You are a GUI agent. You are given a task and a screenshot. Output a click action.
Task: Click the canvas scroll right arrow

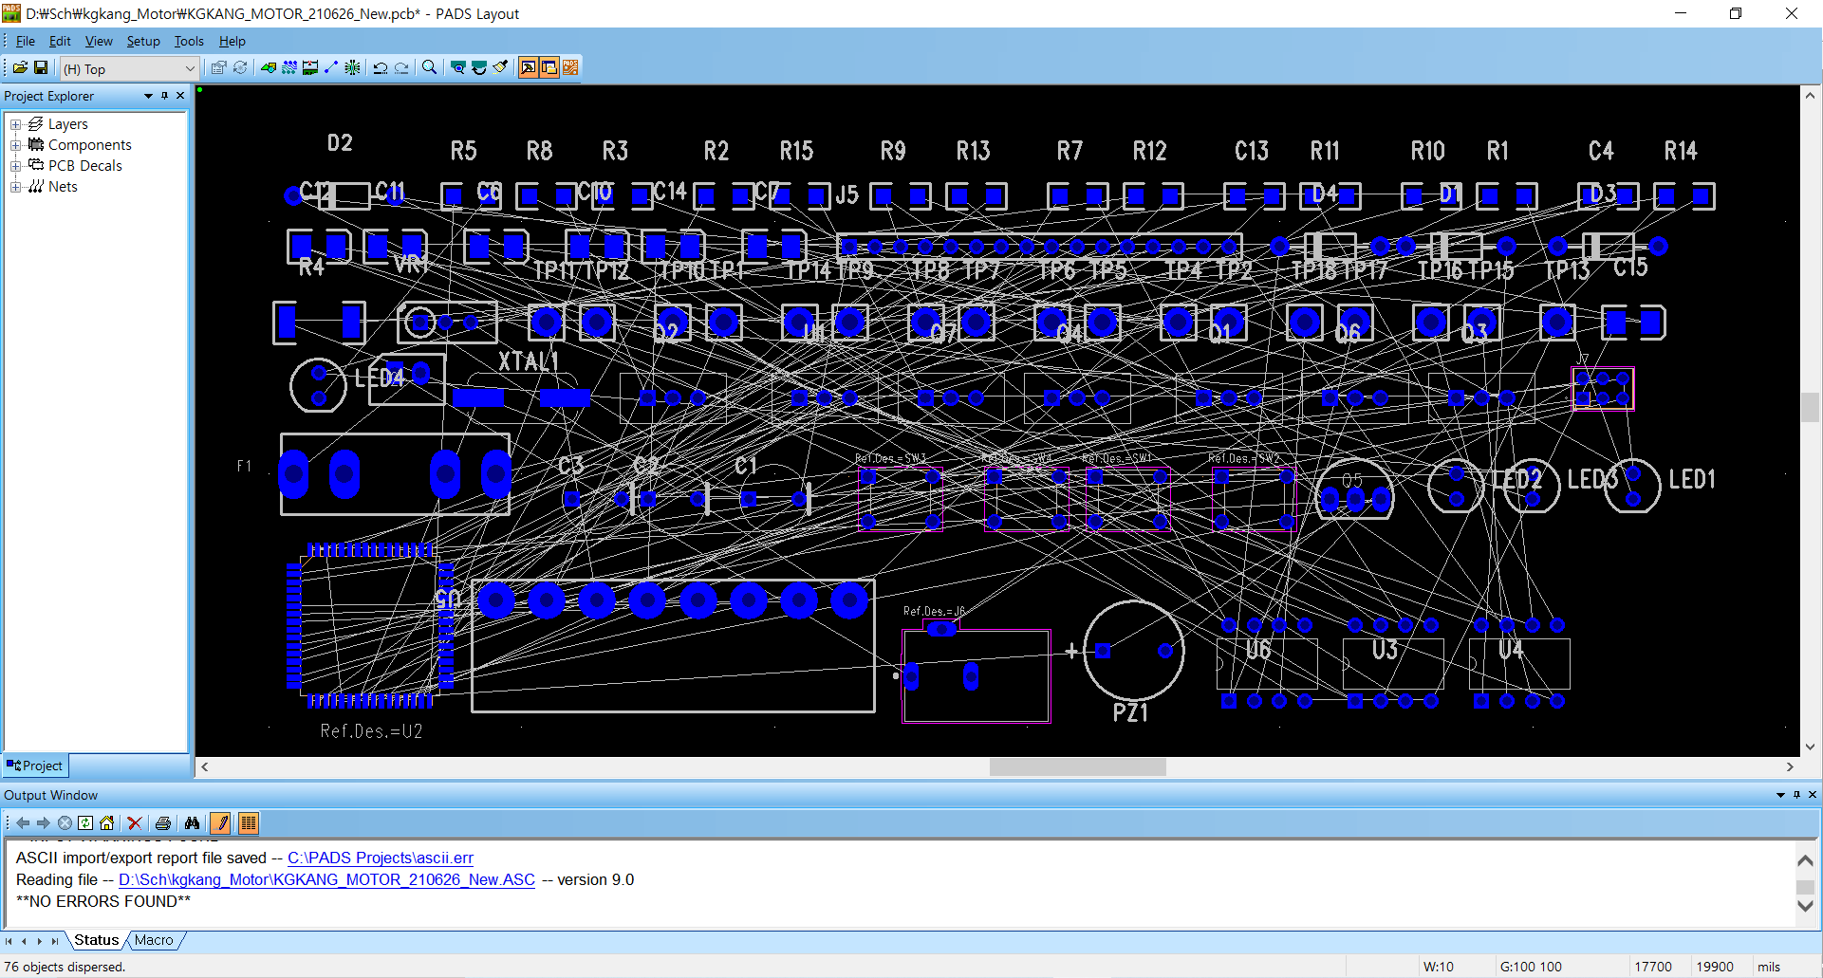1790,766
